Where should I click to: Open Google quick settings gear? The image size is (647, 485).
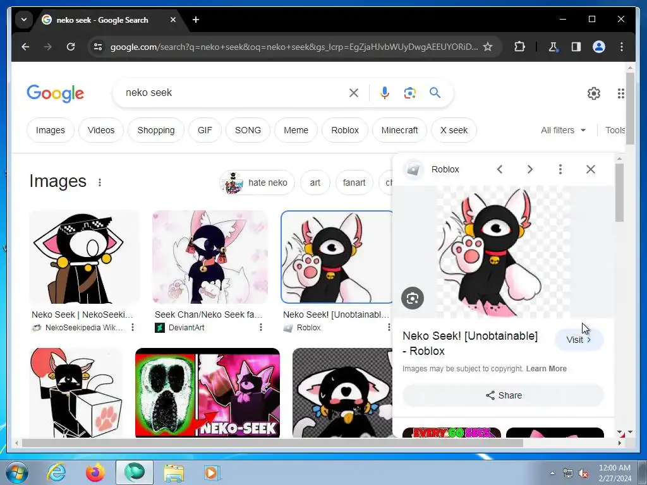[594, 93]
